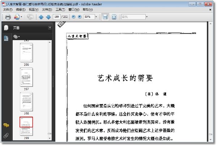Go to previous page with up arrow
The width and height of the screenshot is (217, 146).
pos(41,17)
